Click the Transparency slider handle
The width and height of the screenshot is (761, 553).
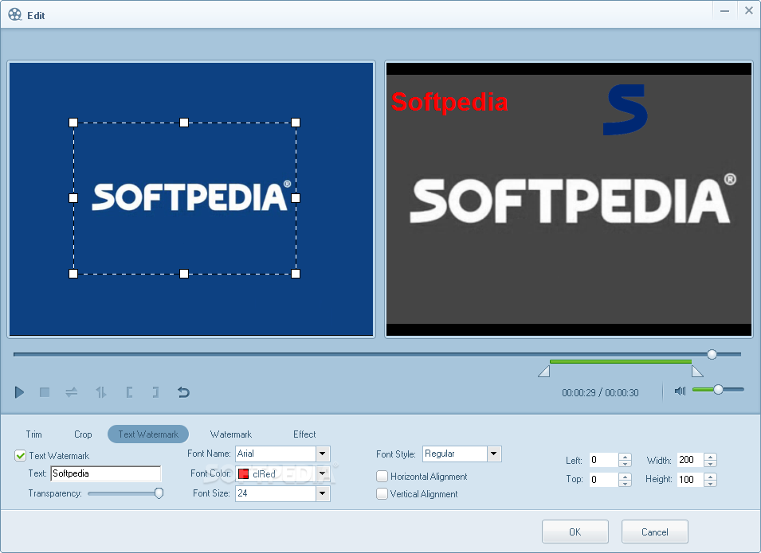pos(159,493)
